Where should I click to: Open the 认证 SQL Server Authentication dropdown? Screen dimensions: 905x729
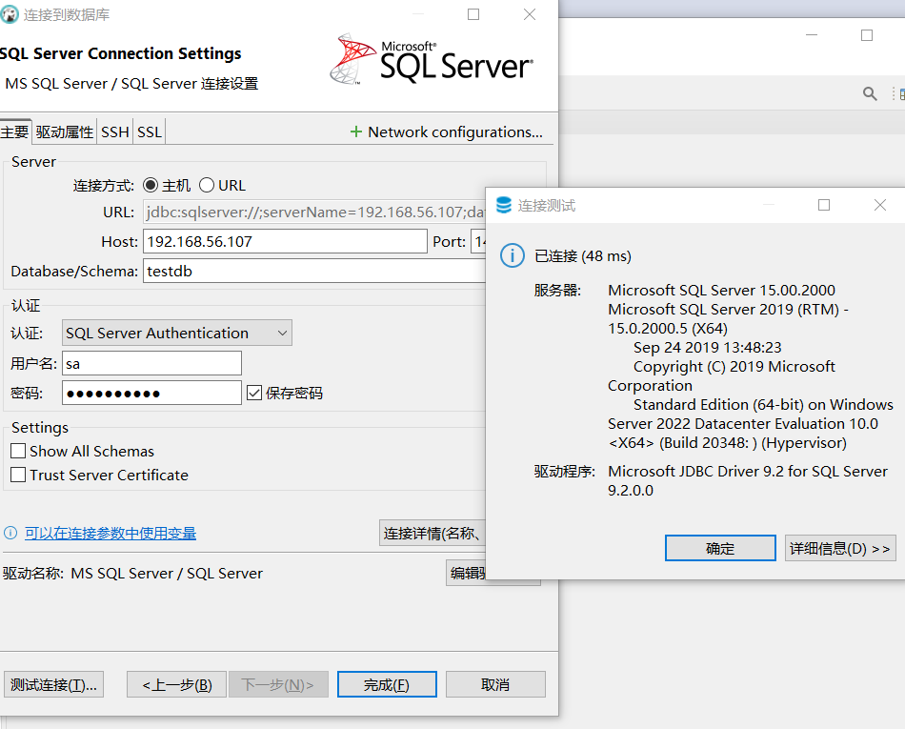176,333
